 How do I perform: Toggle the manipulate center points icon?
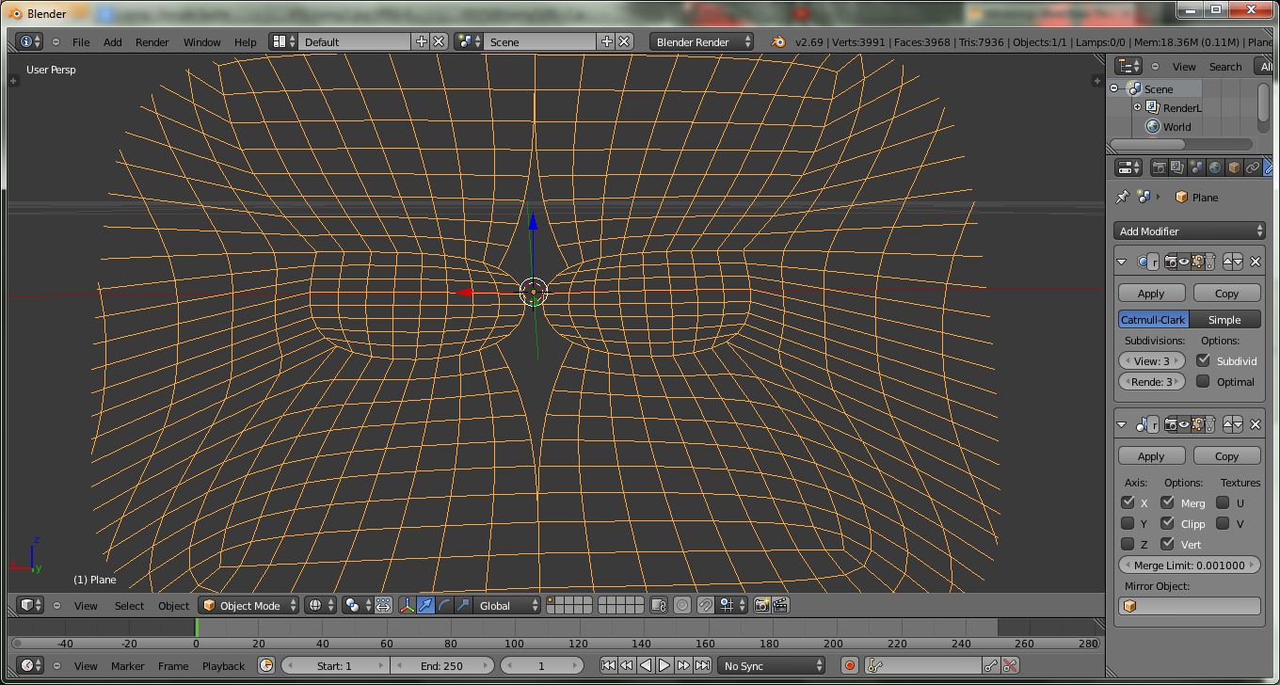[383, 606]
